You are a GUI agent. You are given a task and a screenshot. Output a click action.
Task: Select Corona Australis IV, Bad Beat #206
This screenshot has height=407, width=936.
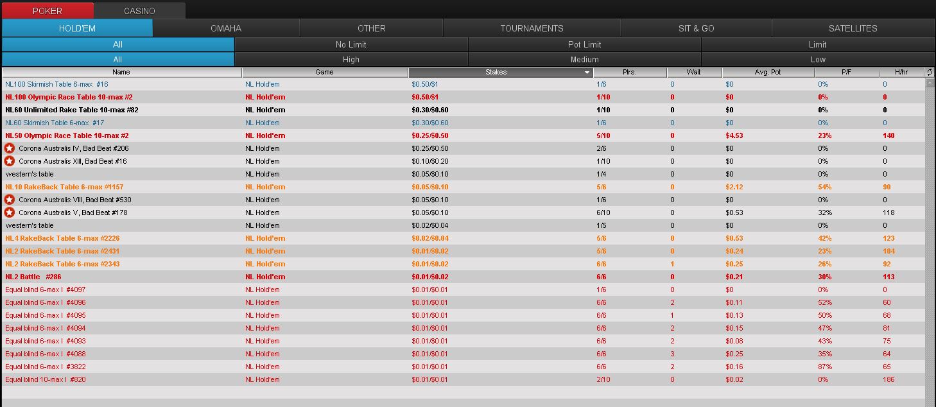click(x=463, y=148)
